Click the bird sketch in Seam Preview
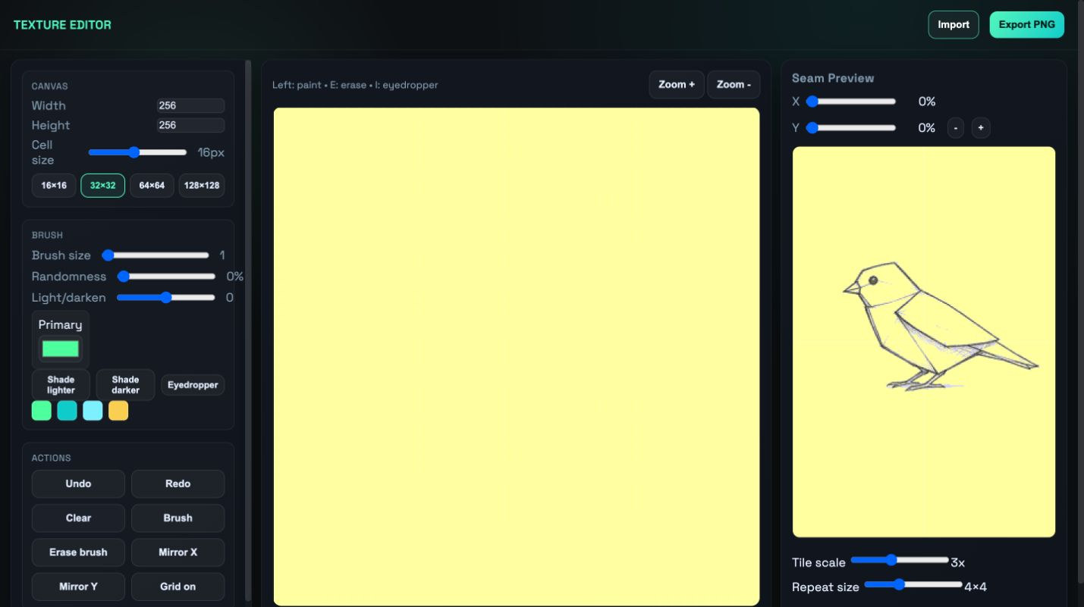 941,327
